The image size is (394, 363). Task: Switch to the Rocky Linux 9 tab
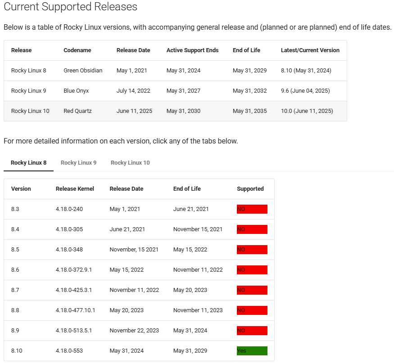click(x=78, y=163)
